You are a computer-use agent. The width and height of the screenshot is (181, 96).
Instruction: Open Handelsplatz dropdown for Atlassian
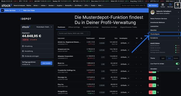pos(125,57)
